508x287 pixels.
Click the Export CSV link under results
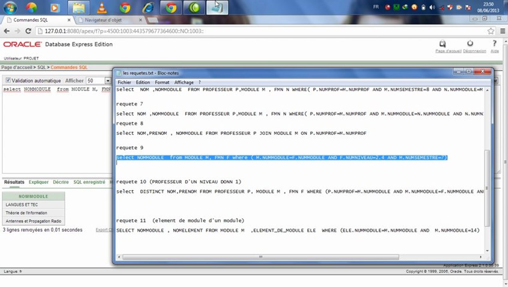pos(104,230)
